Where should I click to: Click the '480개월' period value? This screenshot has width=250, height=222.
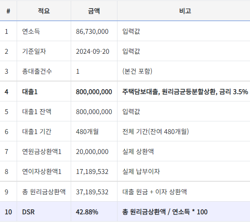87,132
